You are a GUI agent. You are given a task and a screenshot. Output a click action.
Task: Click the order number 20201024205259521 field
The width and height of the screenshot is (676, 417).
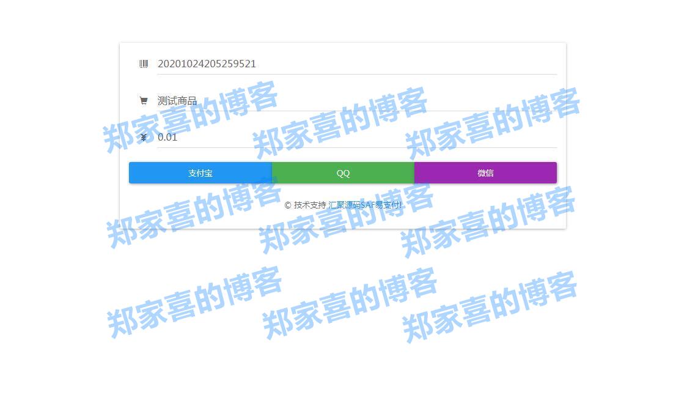pos(207,64)
